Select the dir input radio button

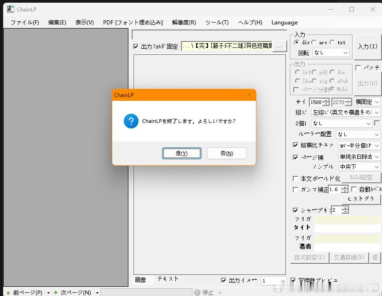pos(297,42)
